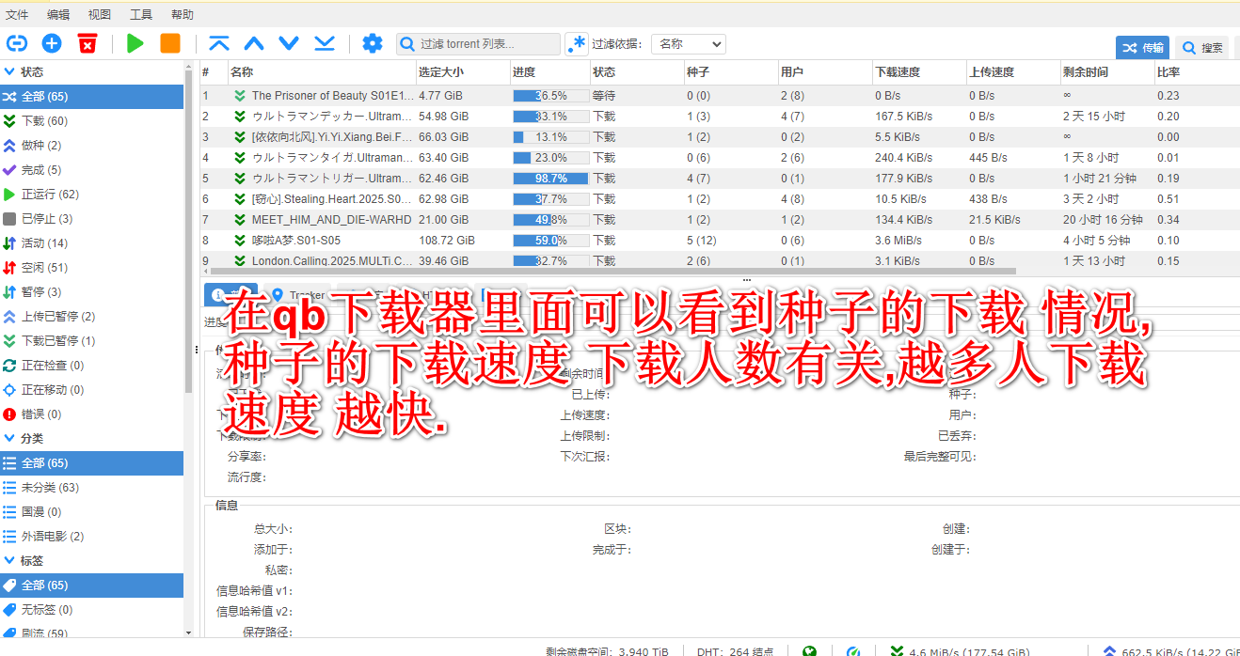Click progress bar of 哆啦A梦.S01-S05
1240x656 pixels.
(x=550, y=241)
